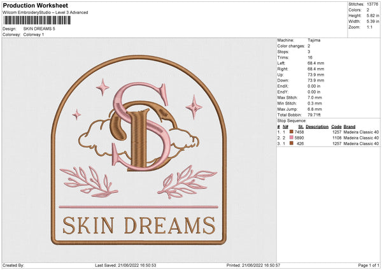Click the Description column header

click(317, 127)
